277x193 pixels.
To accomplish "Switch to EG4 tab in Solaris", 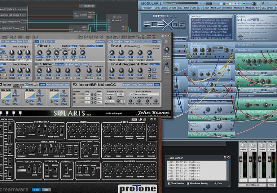I will coord(154,42).
